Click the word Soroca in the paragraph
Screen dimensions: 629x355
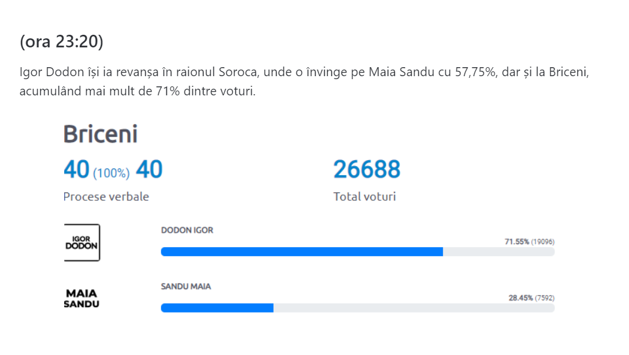pyautogui.click(x=238, y=72)
